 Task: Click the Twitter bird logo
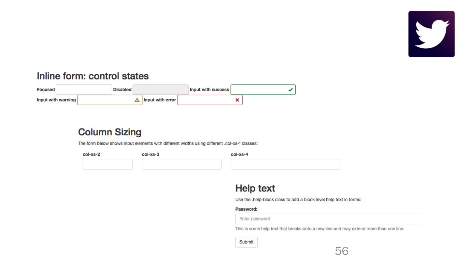click(431, 34)
